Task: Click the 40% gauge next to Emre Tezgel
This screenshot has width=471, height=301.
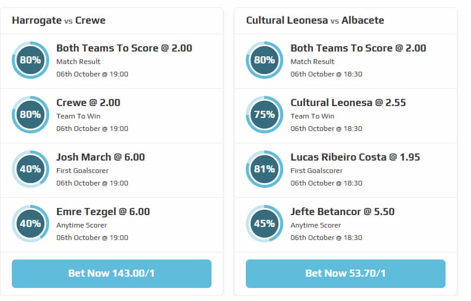Action: (30, 223)
